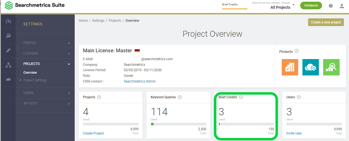Click Create Project link in Projects card
Screen dimensions: 349x141
tap(93, 133)
